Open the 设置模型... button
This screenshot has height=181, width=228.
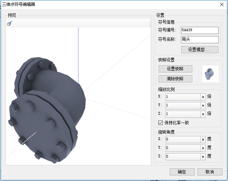(199, 49)
